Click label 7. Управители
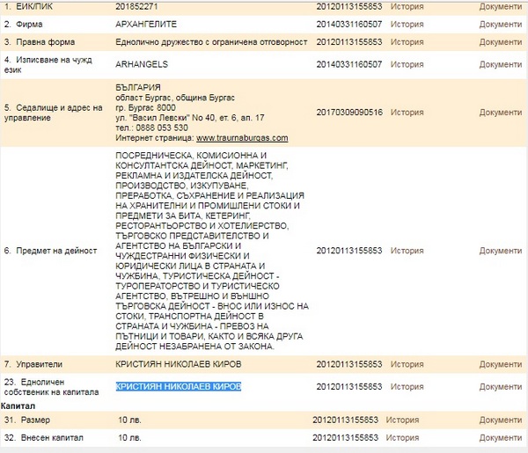528x453 pixels. tap(33, 364)
